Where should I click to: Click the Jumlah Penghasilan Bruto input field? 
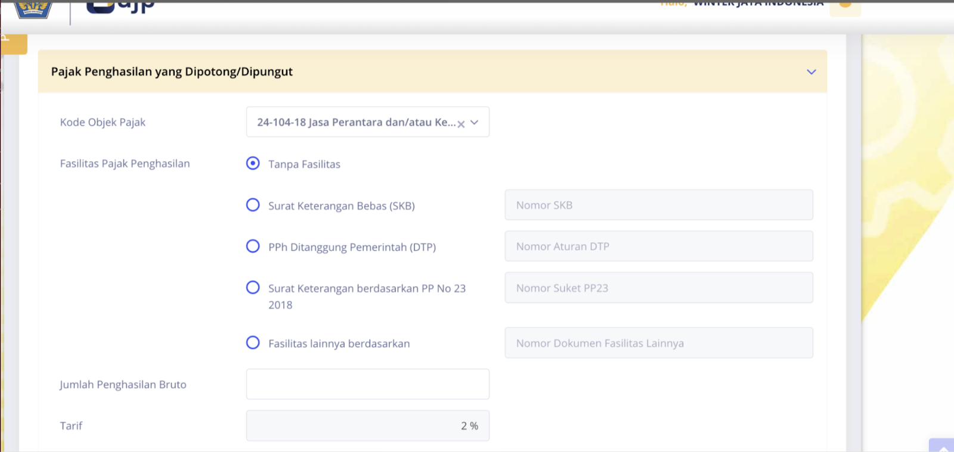[367, 384]
